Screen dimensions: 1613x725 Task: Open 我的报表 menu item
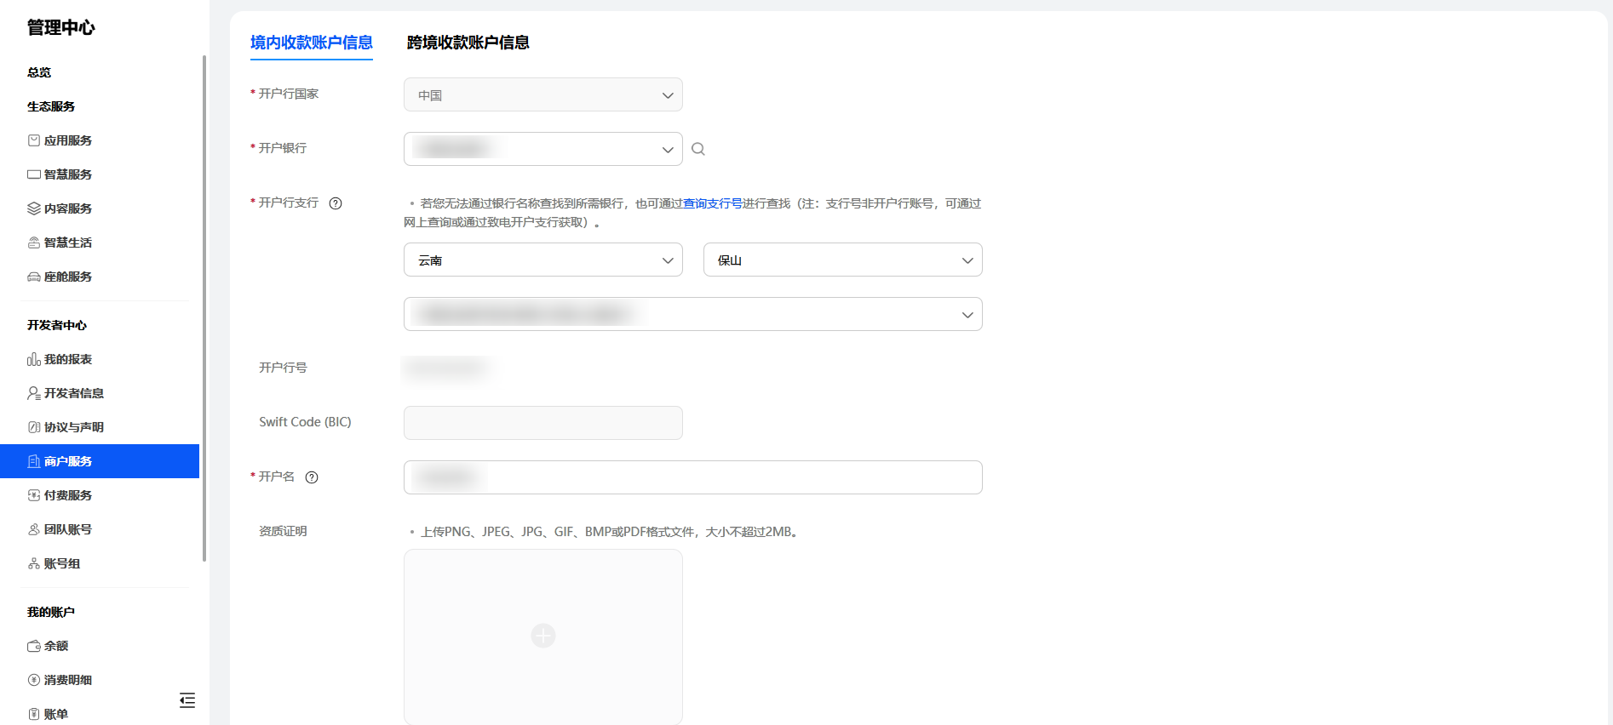(x=68, y=359)
